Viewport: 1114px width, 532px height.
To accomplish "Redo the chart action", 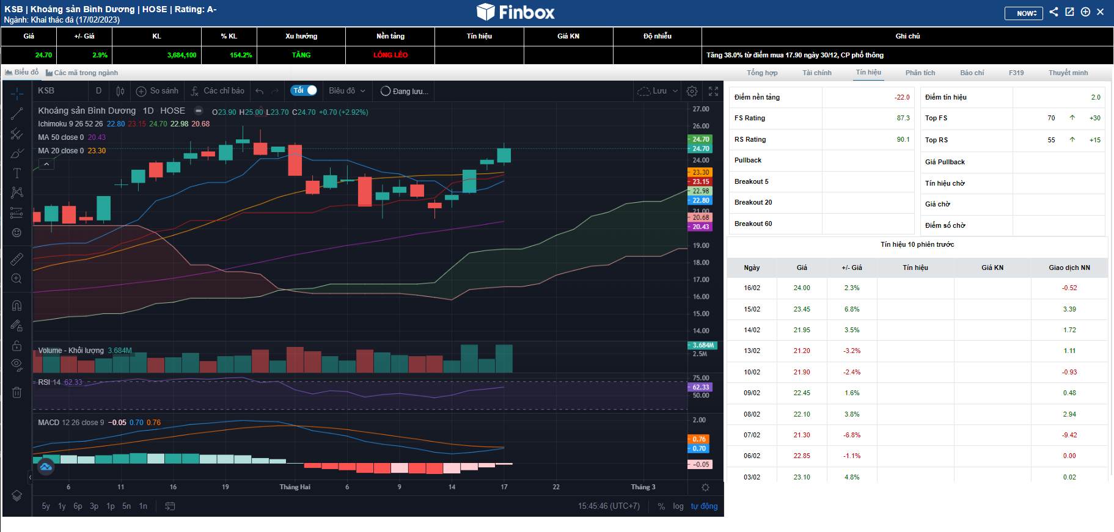I will [x=275, y=91].
